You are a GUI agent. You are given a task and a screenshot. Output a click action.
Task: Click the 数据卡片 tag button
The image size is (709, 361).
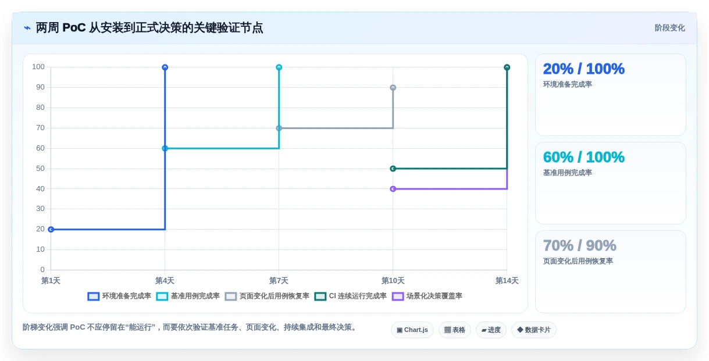coord(534,330)
